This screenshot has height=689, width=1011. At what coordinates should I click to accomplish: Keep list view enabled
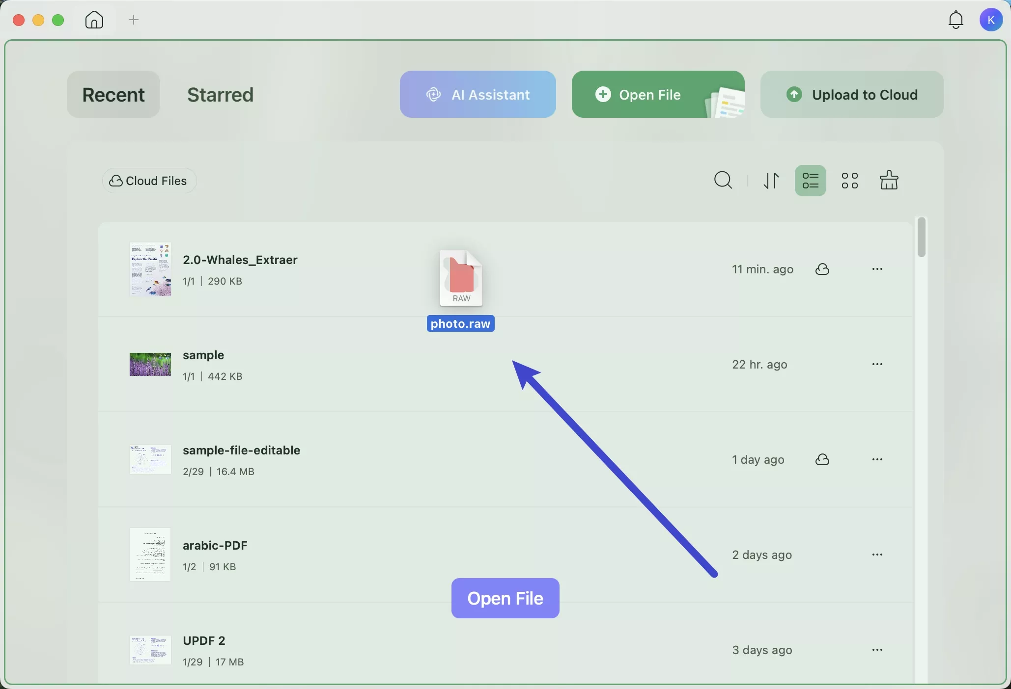[810, 181]
